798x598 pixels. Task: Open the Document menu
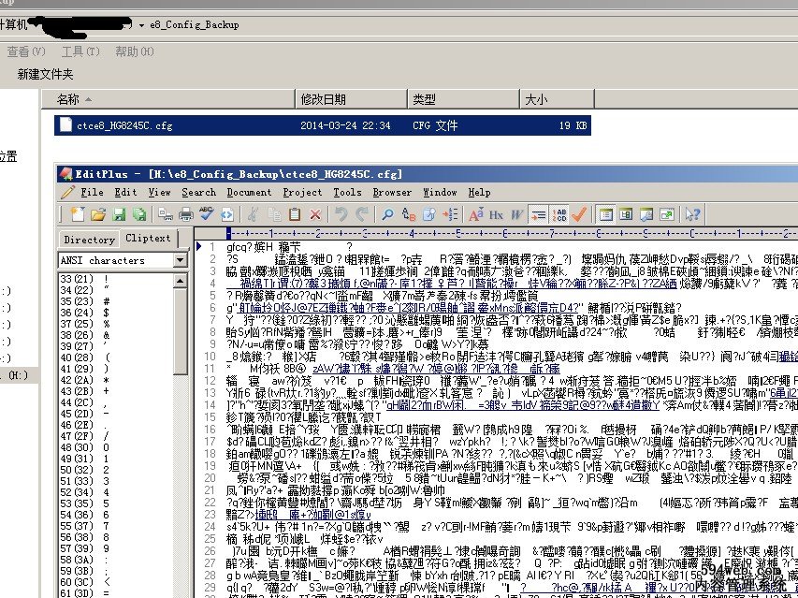pyautogui.click(x=250, y=193)
